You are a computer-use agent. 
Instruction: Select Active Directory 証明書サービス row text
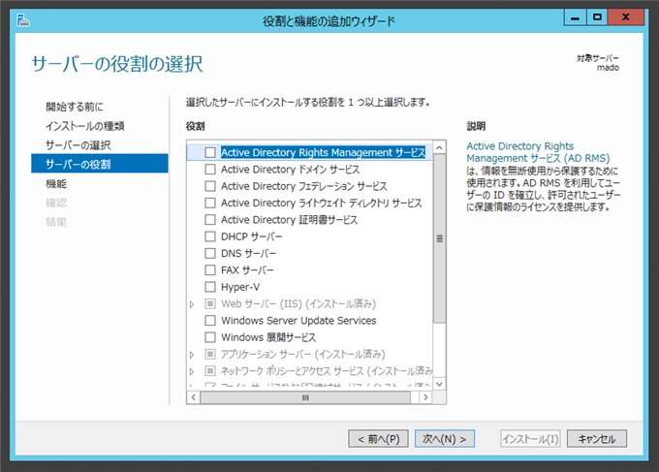pos(289,219)
